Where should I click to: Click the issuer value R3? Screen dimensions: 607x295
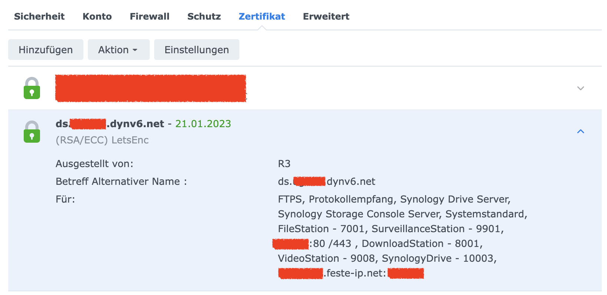click(284, 164)
